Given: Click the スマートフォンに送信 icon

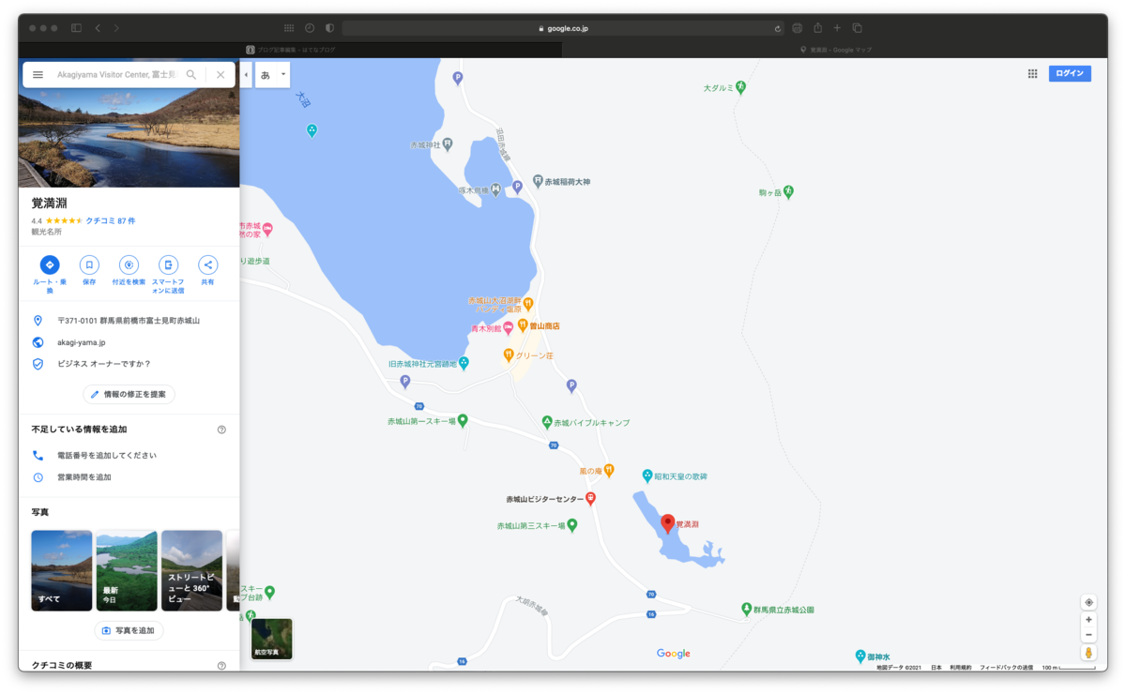Looking at the screenshot, I should click(x=168, y=265).
